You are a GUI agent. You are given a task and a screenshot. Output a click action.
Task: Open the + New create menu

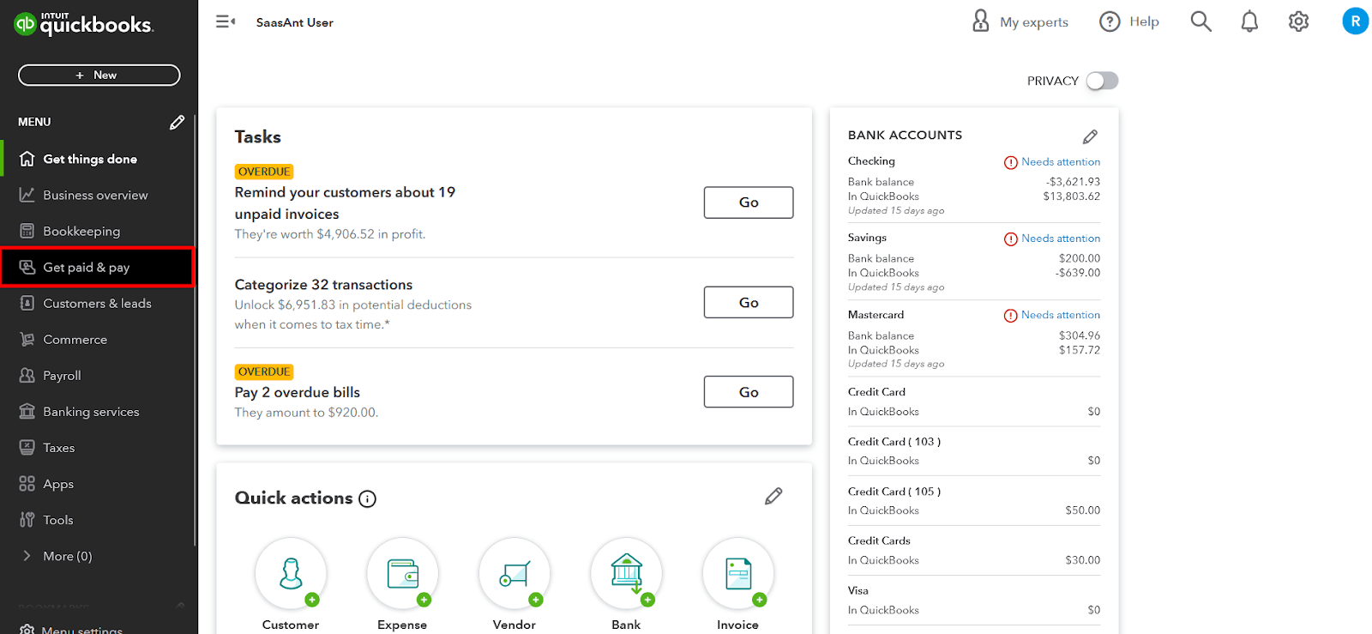pos(99,75)
